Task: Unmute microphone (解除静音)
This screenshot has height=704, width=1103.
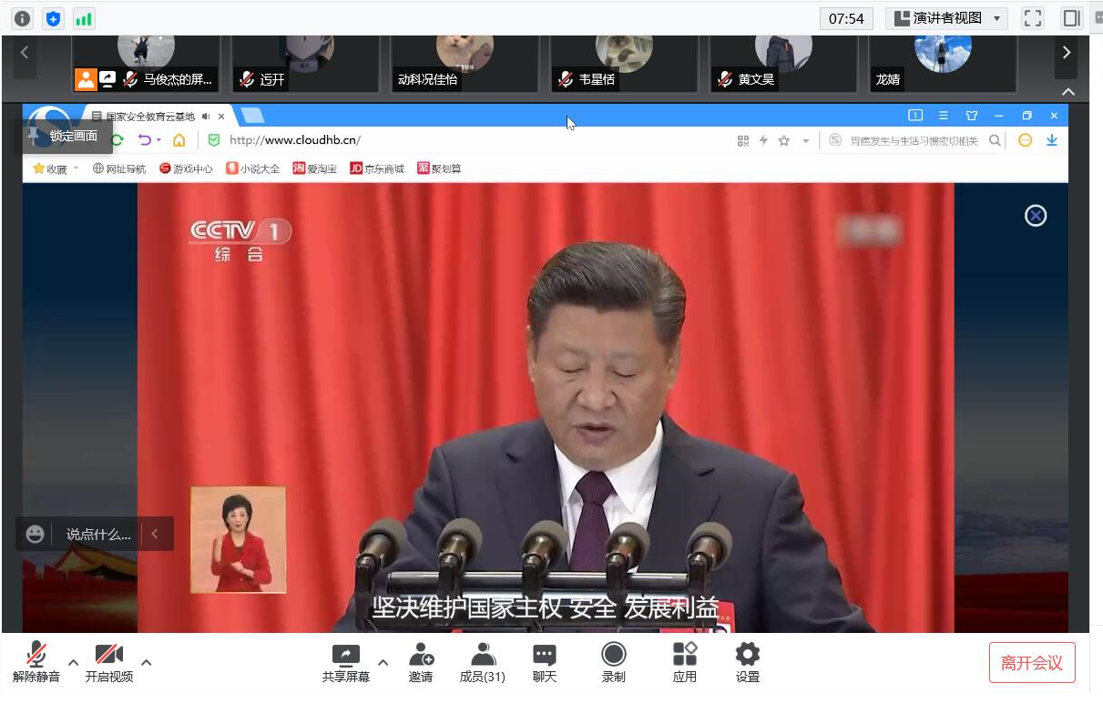Action: [36, 662]
